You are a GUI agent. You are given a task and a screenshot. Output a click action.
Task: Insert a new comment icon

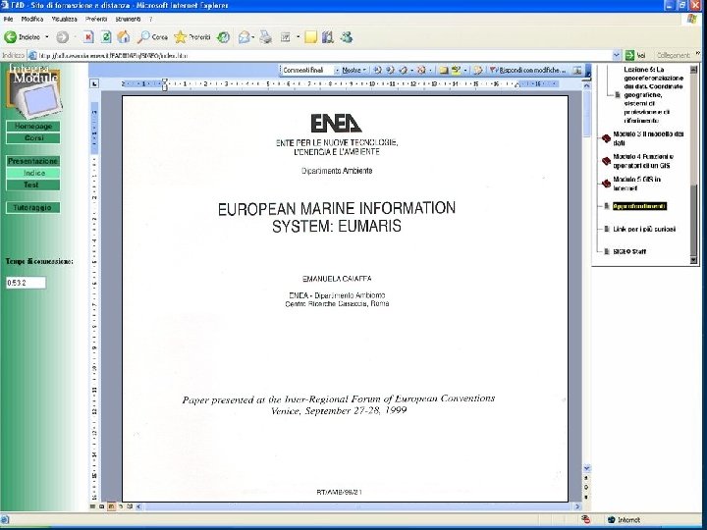[x=444, y=71]
